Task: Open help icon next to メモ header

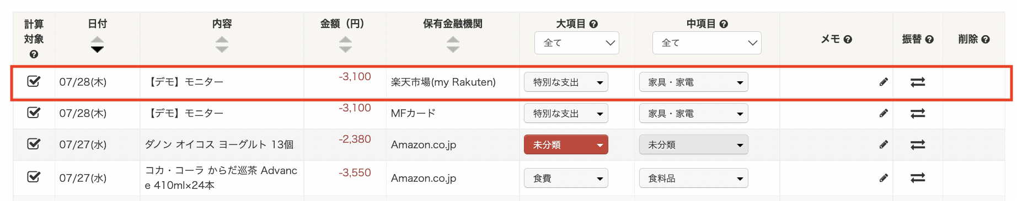Action: [848, 40]
